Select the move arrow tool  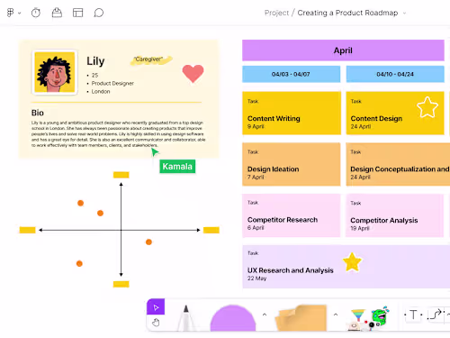(x=156, y=307)
